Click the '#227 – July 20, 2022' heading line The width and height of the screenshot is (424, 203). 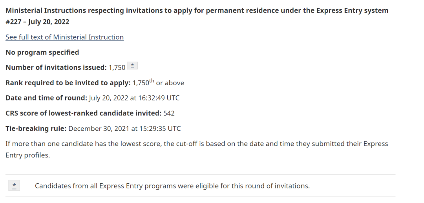pyautogui.click(x=37, y=22)
